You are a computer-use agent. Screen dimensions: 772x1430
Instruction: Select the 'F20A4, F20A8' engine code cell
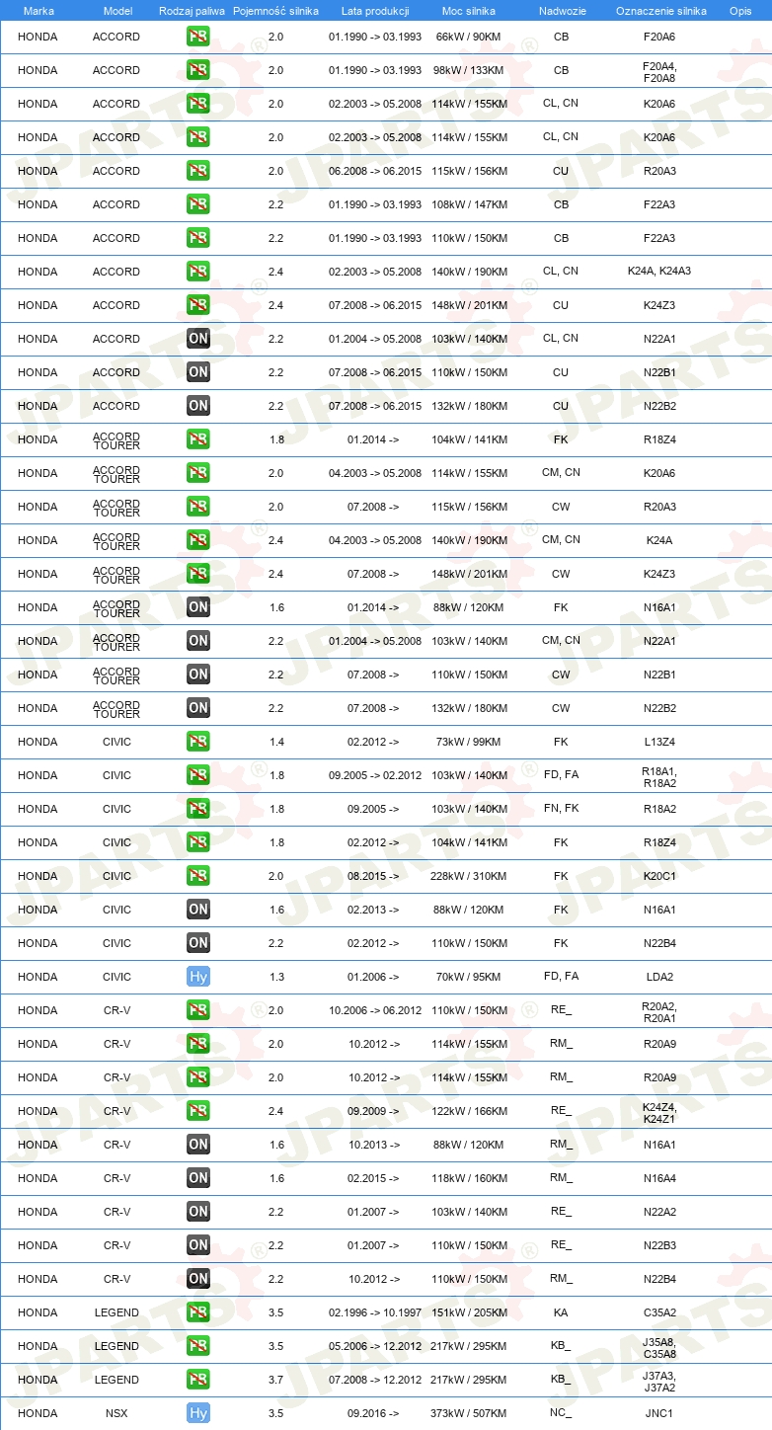tap(659, 71)
